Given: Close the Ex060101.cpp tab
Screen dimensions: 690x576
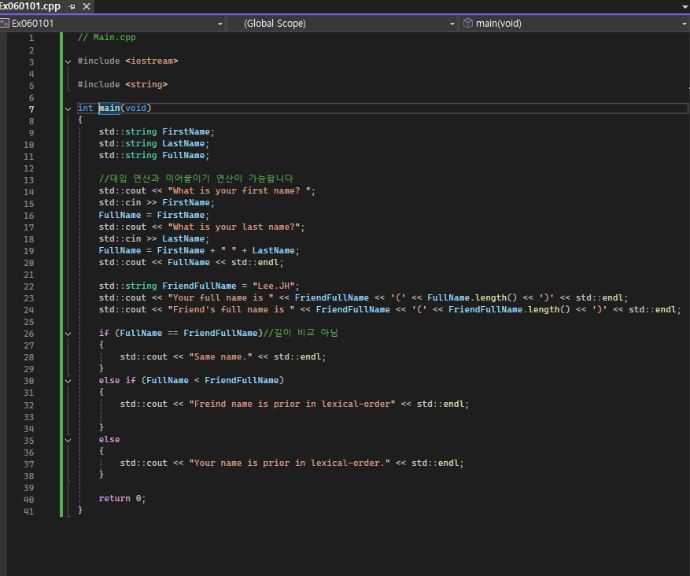Looking at the screenshot, I should (x=87, y=6).
